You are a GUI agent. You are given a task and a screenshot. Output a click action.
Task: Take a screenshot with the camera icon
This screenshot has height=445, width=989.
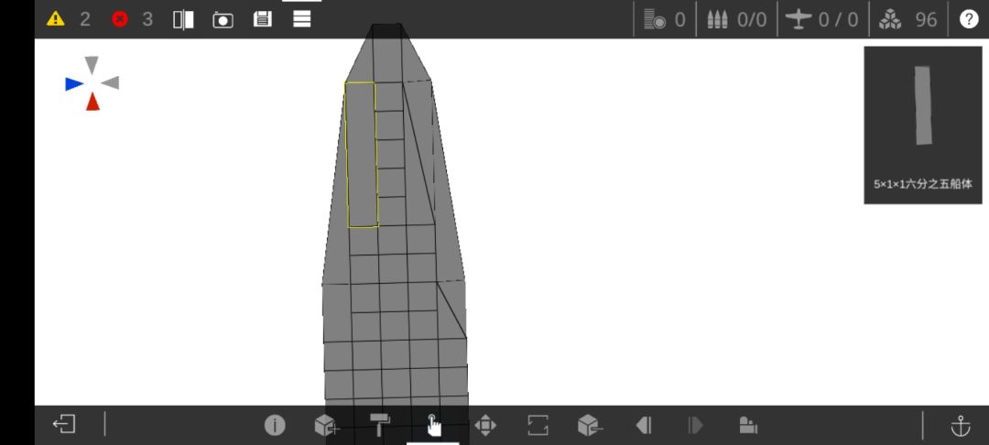(223, 19)
